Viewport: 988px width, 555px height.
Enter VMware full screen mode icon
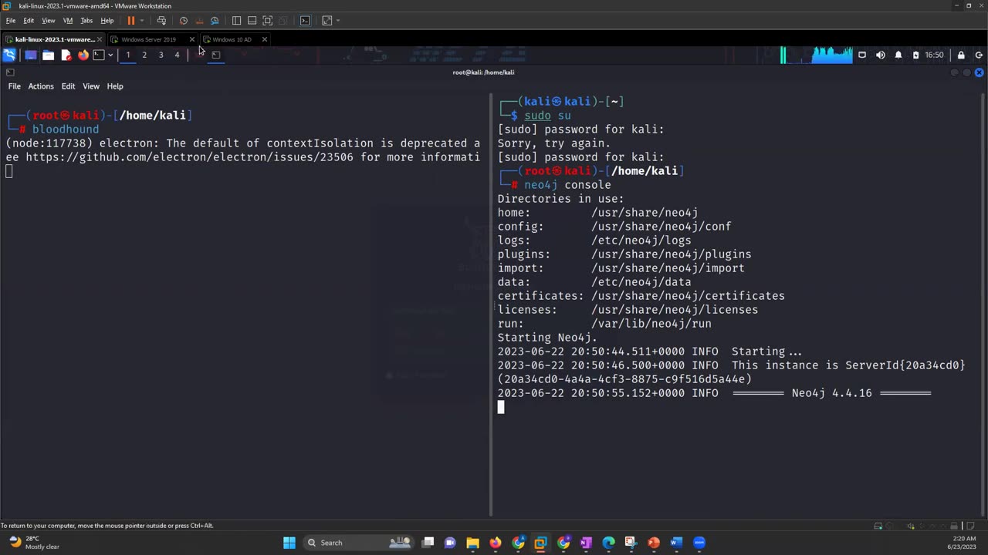[267, 21]
